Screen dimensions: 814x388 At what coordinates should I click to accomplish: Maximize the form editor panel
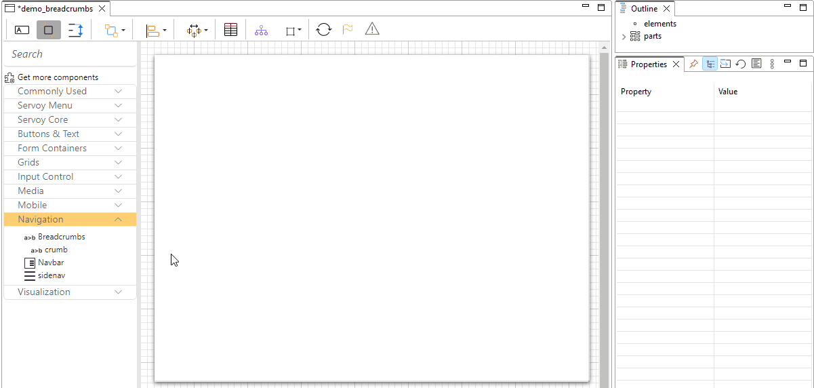pyautogui.click(x=601, y=7)
